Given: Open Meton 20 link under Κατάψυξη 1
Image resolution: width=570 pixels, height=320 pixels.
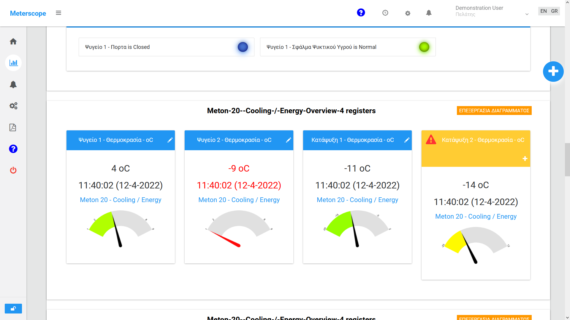Looking at the screenshot, I should point(357,200).
